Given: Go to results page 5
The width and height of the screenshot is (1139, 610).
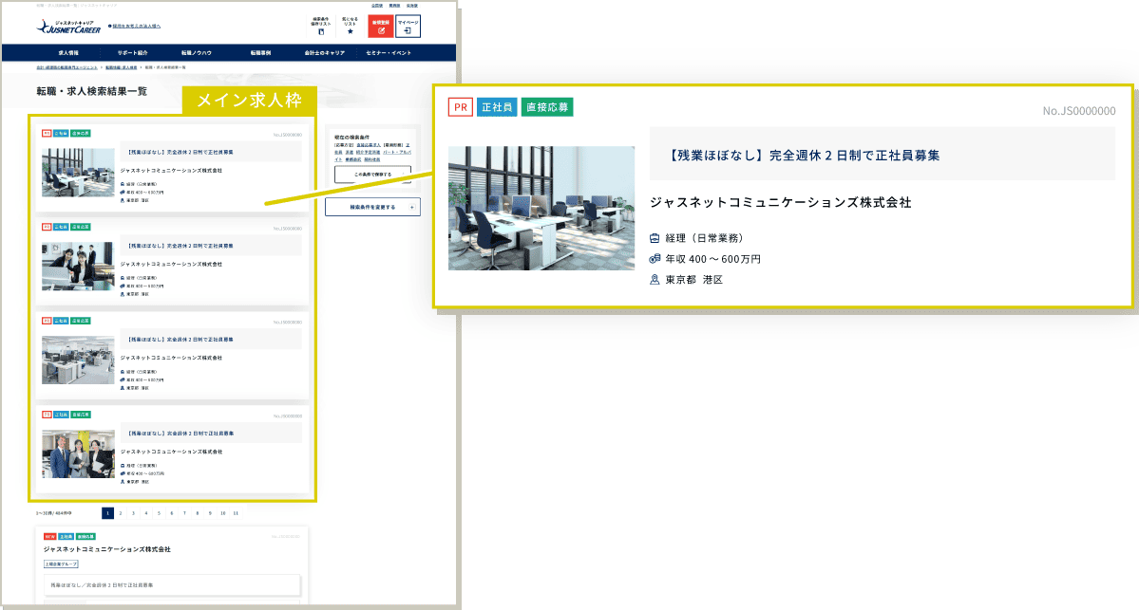Looking at the screenshot, I should click(x=159, y=513).
